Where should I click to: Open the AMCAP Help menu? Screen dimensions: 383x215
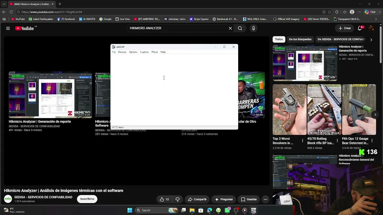(163, 52)
